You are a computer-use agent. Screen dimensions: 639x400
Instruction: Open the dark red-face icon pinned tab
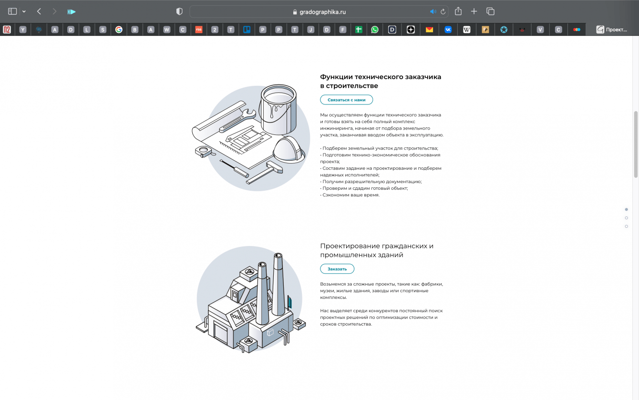523,30
